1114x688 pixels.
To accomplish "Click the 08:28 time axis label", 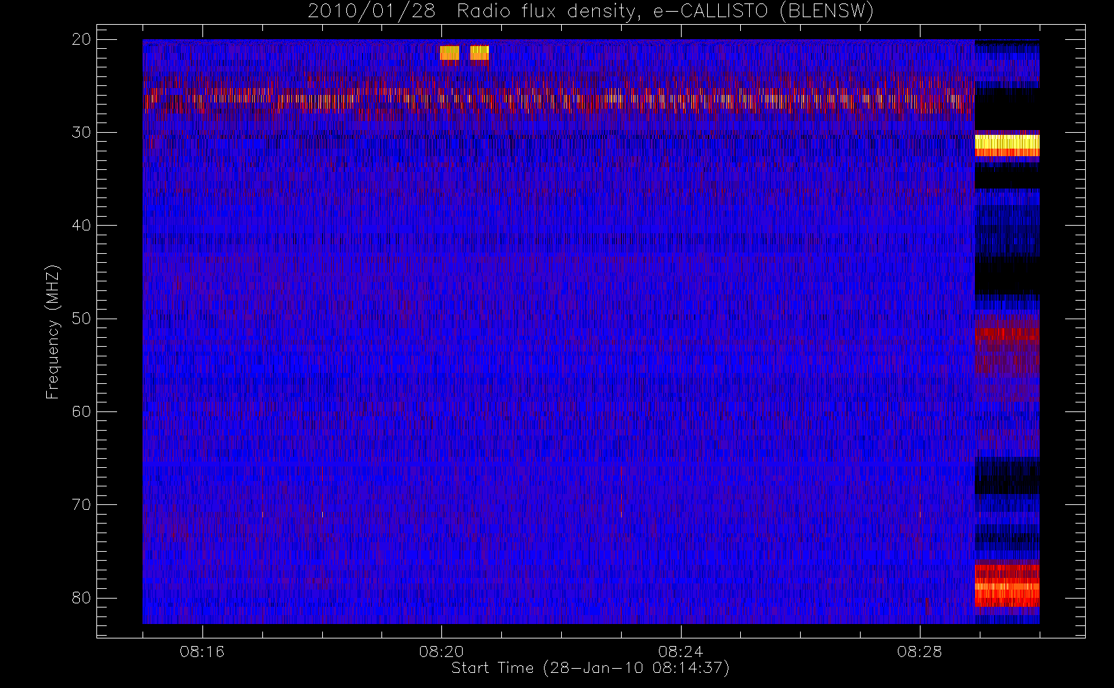I will 920,652.
